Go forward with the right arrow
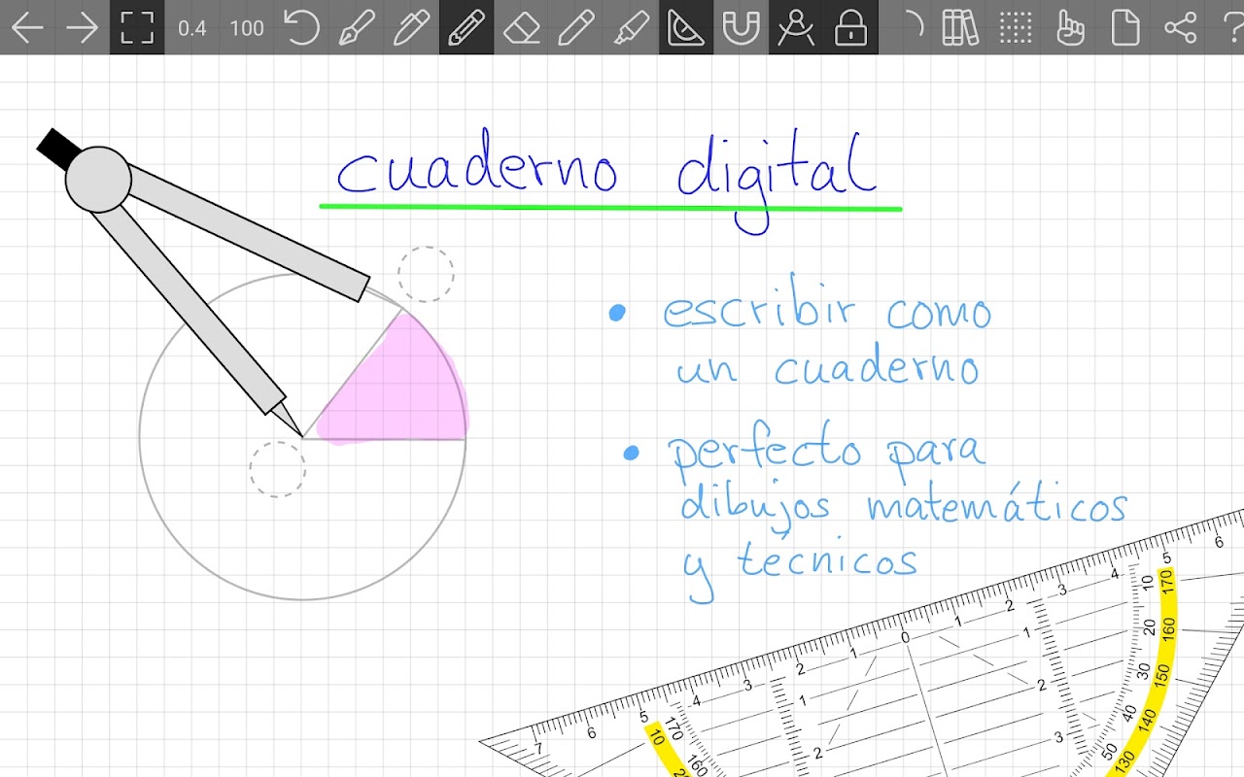Screen dimensions: 1244x777 [x=83, y=27]
